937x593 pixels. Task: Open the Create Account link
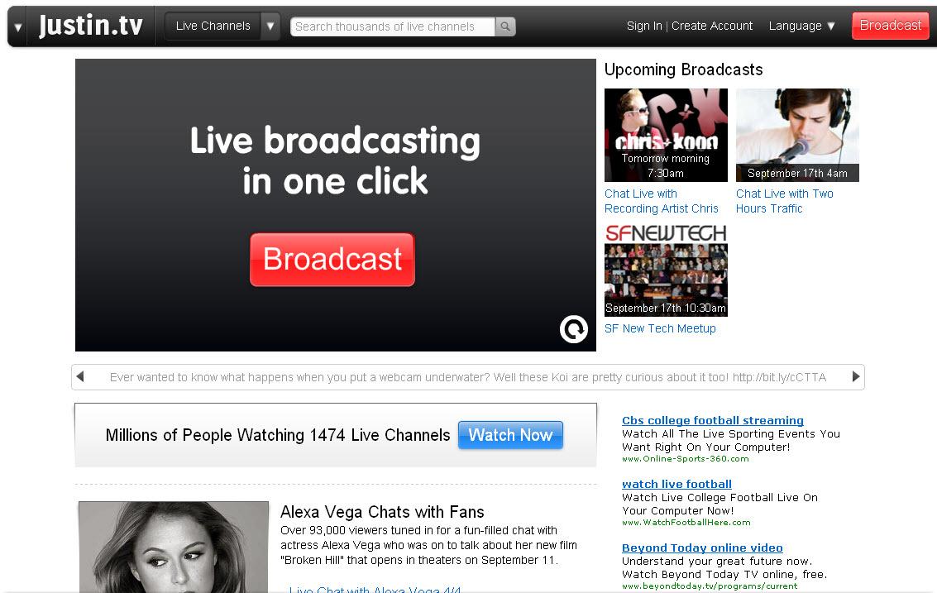(712, 26)
